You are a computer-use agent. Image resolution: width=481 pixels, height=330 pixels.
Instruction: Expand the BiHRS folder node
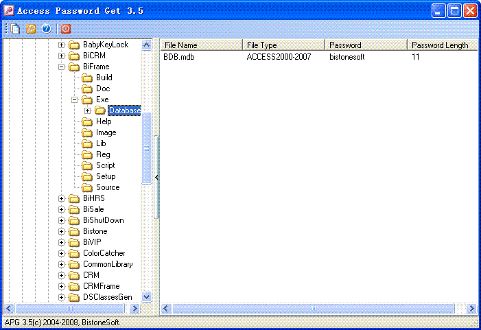(x=61, y=198)
